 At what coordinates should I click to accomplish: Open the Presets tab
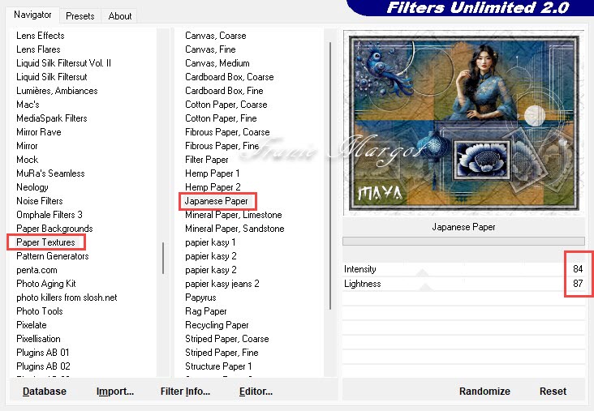pyautogui.click(x=80, y=16)
